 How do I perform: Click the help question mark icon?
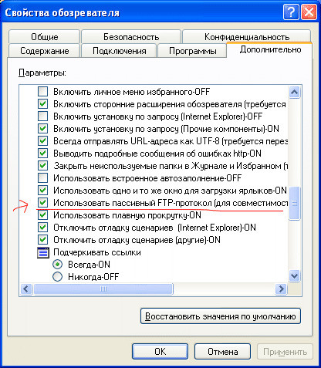click(x=291, y=12)
